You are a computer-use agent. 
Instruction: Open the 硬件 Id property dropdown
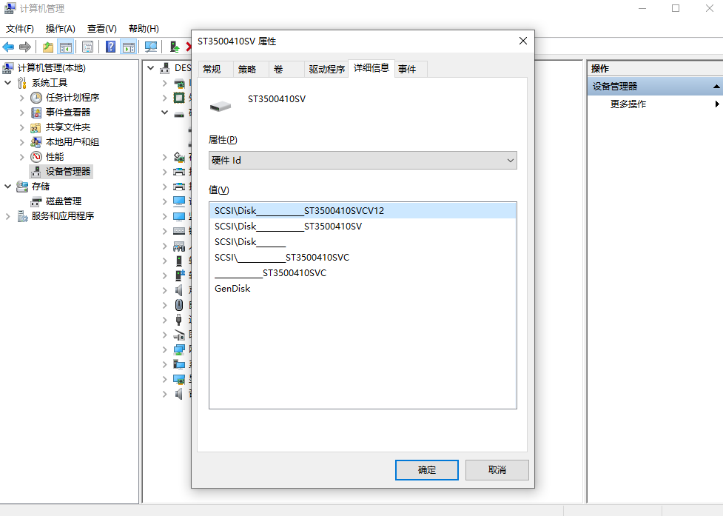[511, 160]
